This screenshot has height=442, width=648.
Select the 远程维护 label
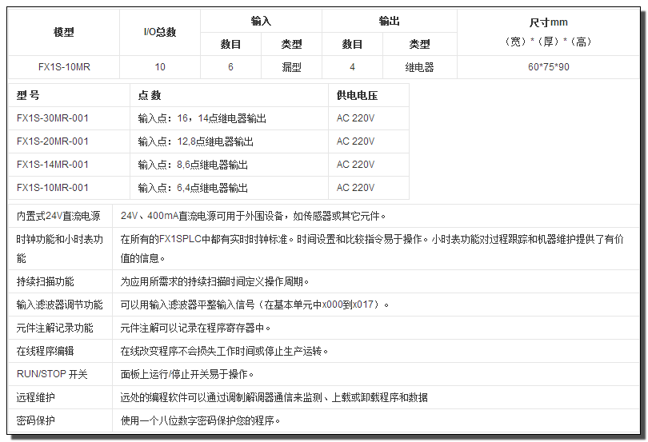point(35,397)
